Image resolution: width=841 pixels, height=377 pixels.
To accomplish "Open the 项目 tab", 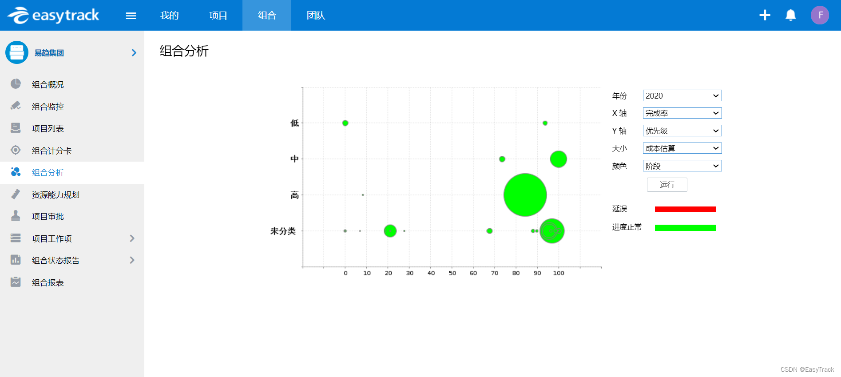I will pos(218,15).
